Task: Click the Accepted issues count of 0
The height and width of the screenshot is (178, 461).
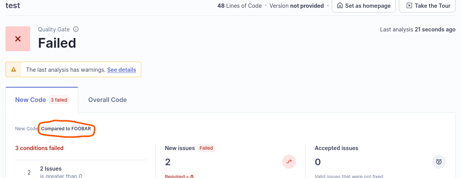Action: [x=317, y=162]
